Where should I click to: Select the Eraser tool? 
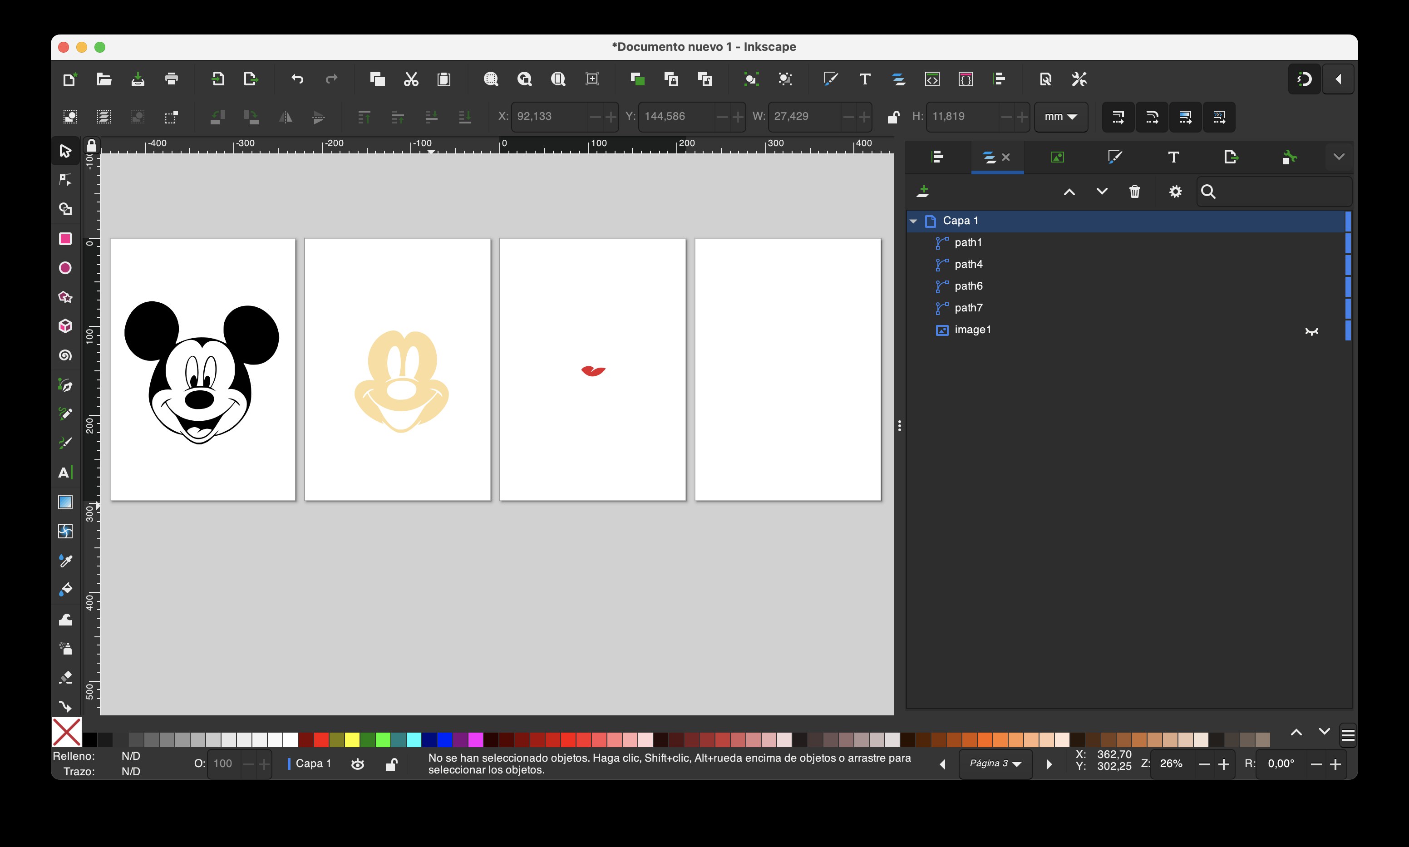tap(65, 678)
